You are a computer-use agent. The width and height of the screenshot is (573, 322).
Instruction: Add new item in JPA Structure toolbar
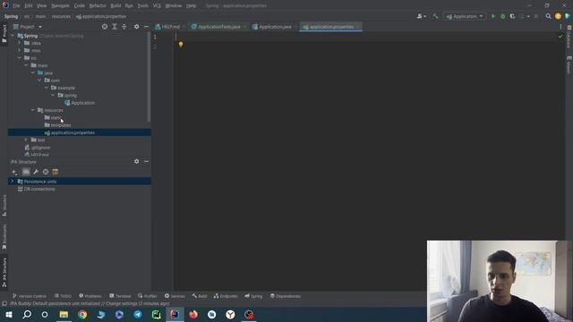pos(14,172)
